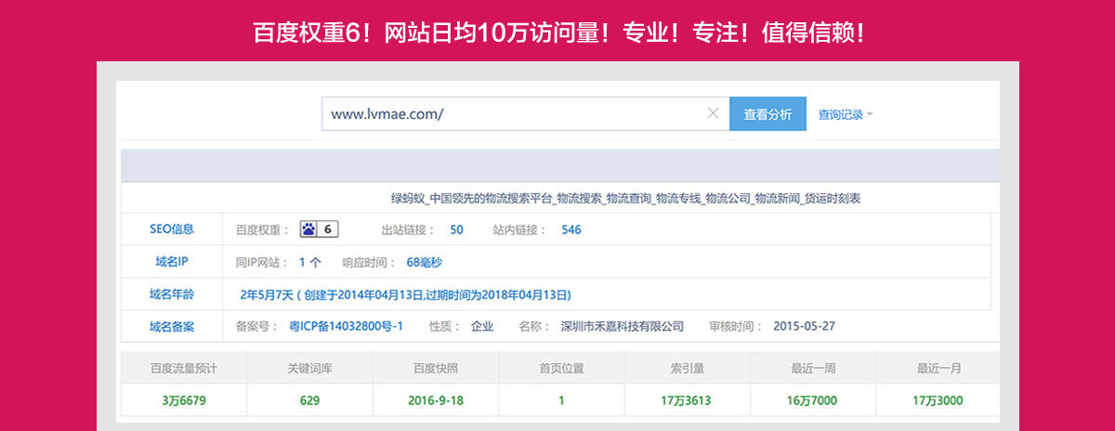The image size is (1115, 431).
Task: Click homepage position value 1
Action: [x=561, y=400]
